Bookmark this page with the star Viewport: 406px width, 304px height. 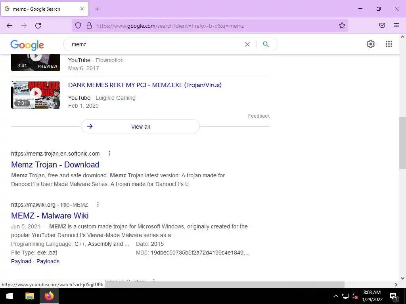(342, 25)
